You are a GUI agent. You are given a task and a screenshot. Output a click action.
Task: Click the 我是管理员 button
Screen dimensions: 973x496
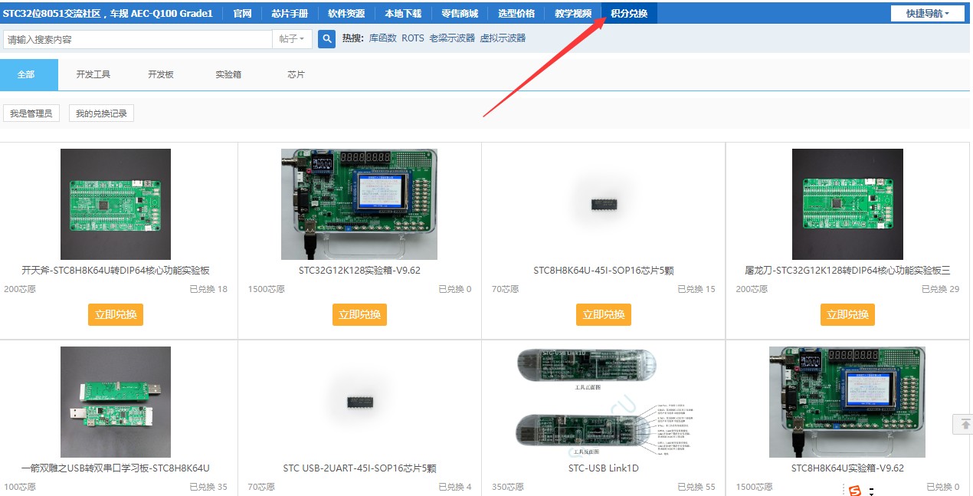point(31,113)
